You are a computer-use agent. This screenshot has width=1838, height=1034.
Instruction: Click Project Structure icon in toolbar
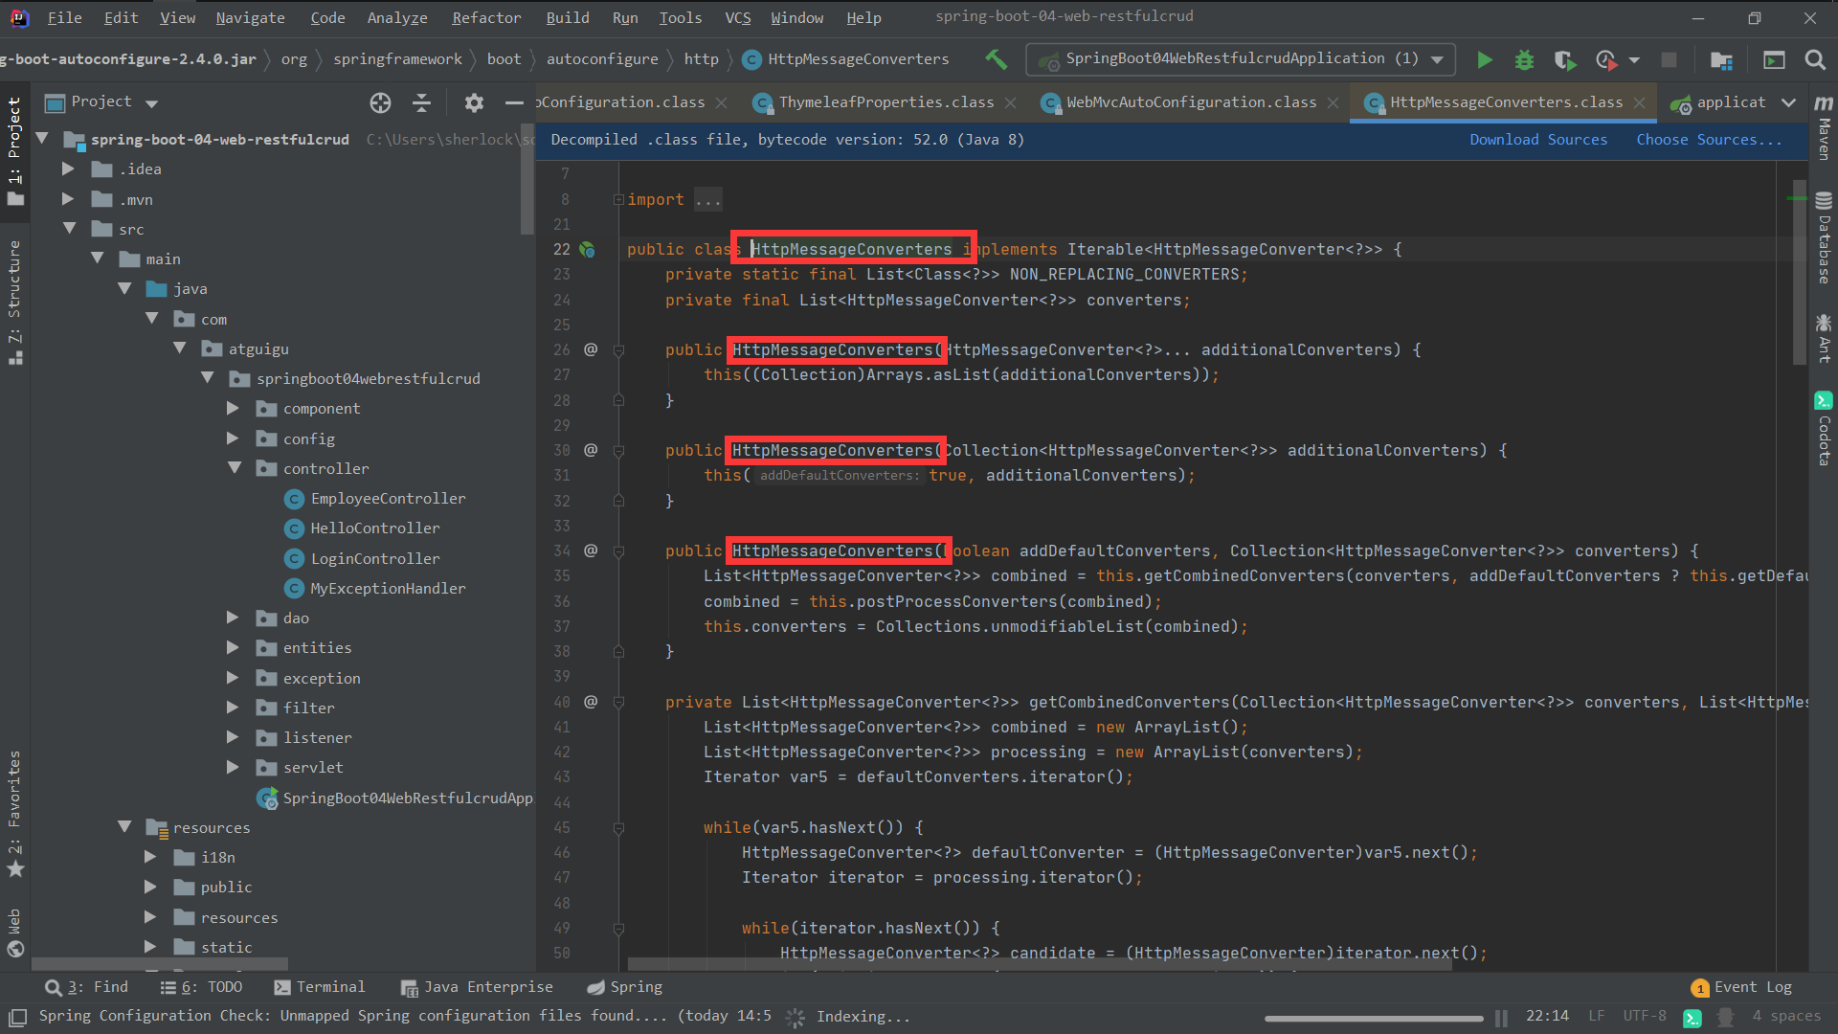coord(1721,60)
